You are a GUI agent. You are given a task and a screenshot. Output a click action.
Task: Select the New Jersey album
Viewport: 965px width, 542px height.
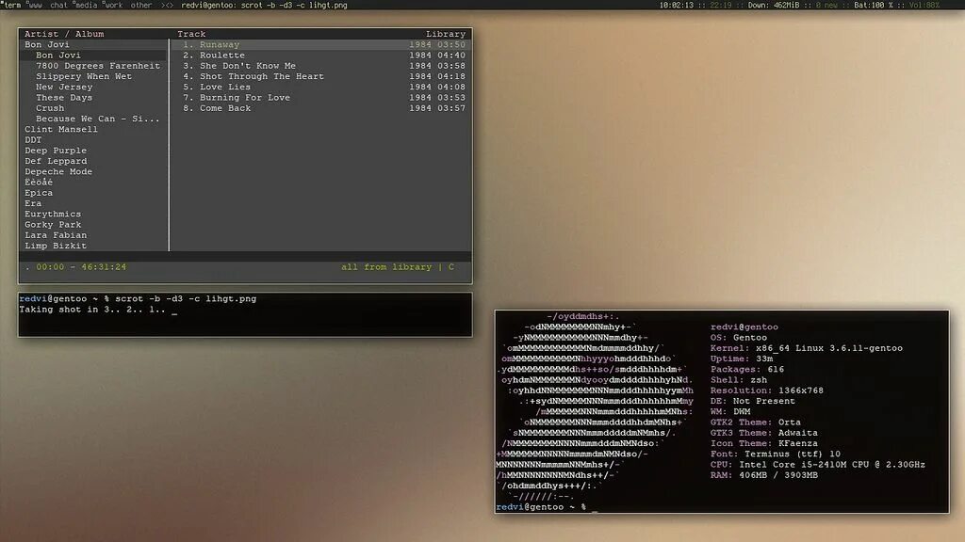tap(93, 87)
